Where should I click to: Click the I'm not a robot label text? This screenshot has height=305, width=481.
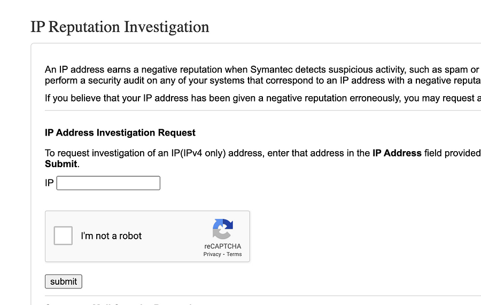point(111,236)
